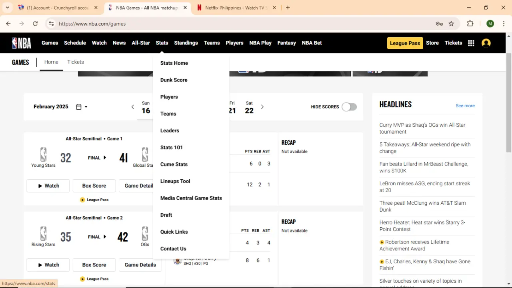Click See more next to Headlines
Viewport: 512px width, 288px height.
pos(465,106)
